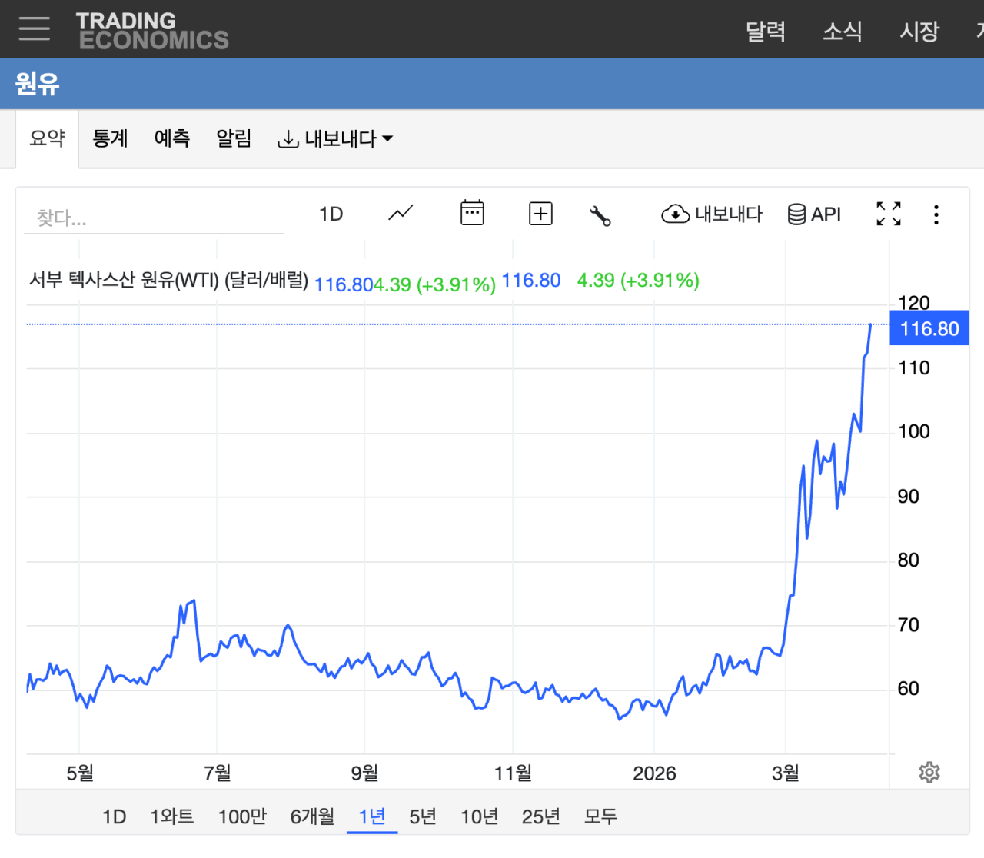Click the 116.80 current price label
Image resolution: width=984 pixels, height=858 pixels.
[x=929, y=329]
